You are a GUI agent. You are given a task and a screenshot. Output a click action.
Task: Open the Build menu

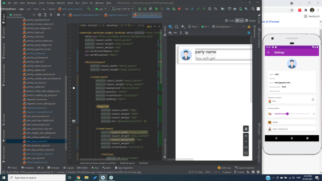click(70, 3)
